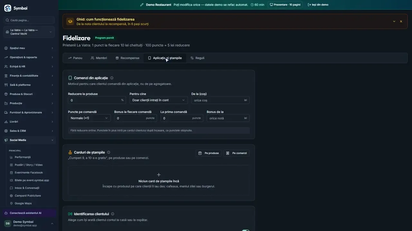This screenshot has width=412, height=231.
Task: Click the Inbox & Conversații chat icon
Action: pyautogui.click(x=12, y=188)
